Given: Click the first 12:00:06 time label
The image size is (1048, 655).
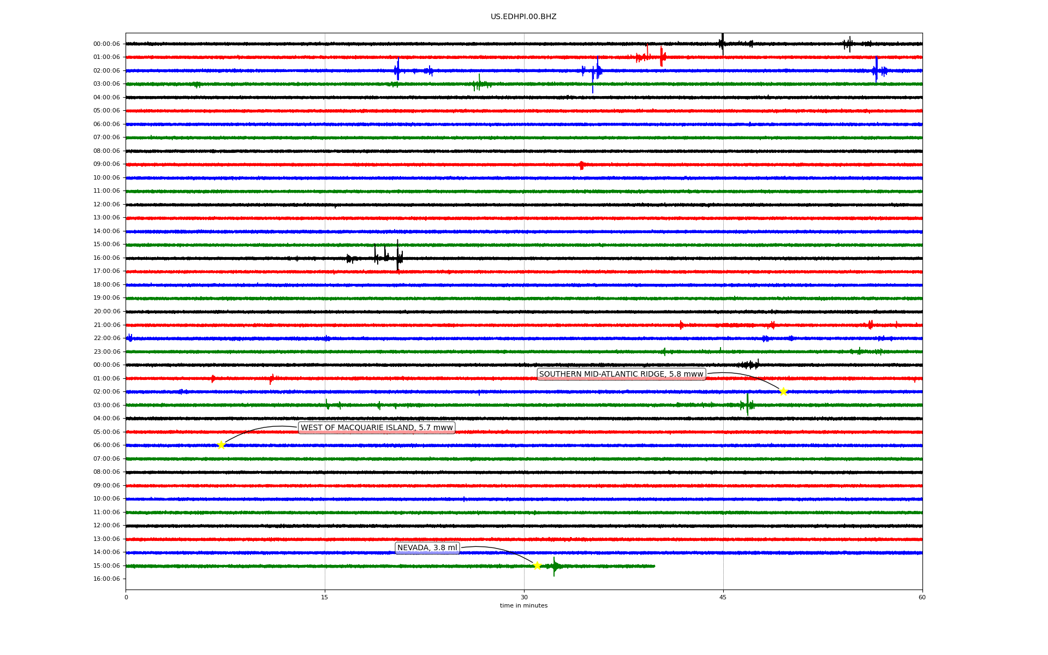Looking at the screenshot, I should 106,204.
